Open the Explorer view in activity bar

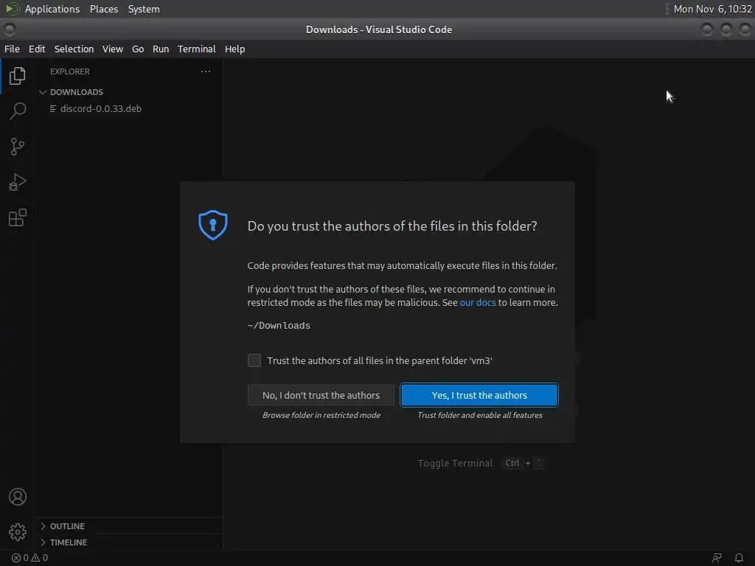pyautogui.click(x=18, y=76)
